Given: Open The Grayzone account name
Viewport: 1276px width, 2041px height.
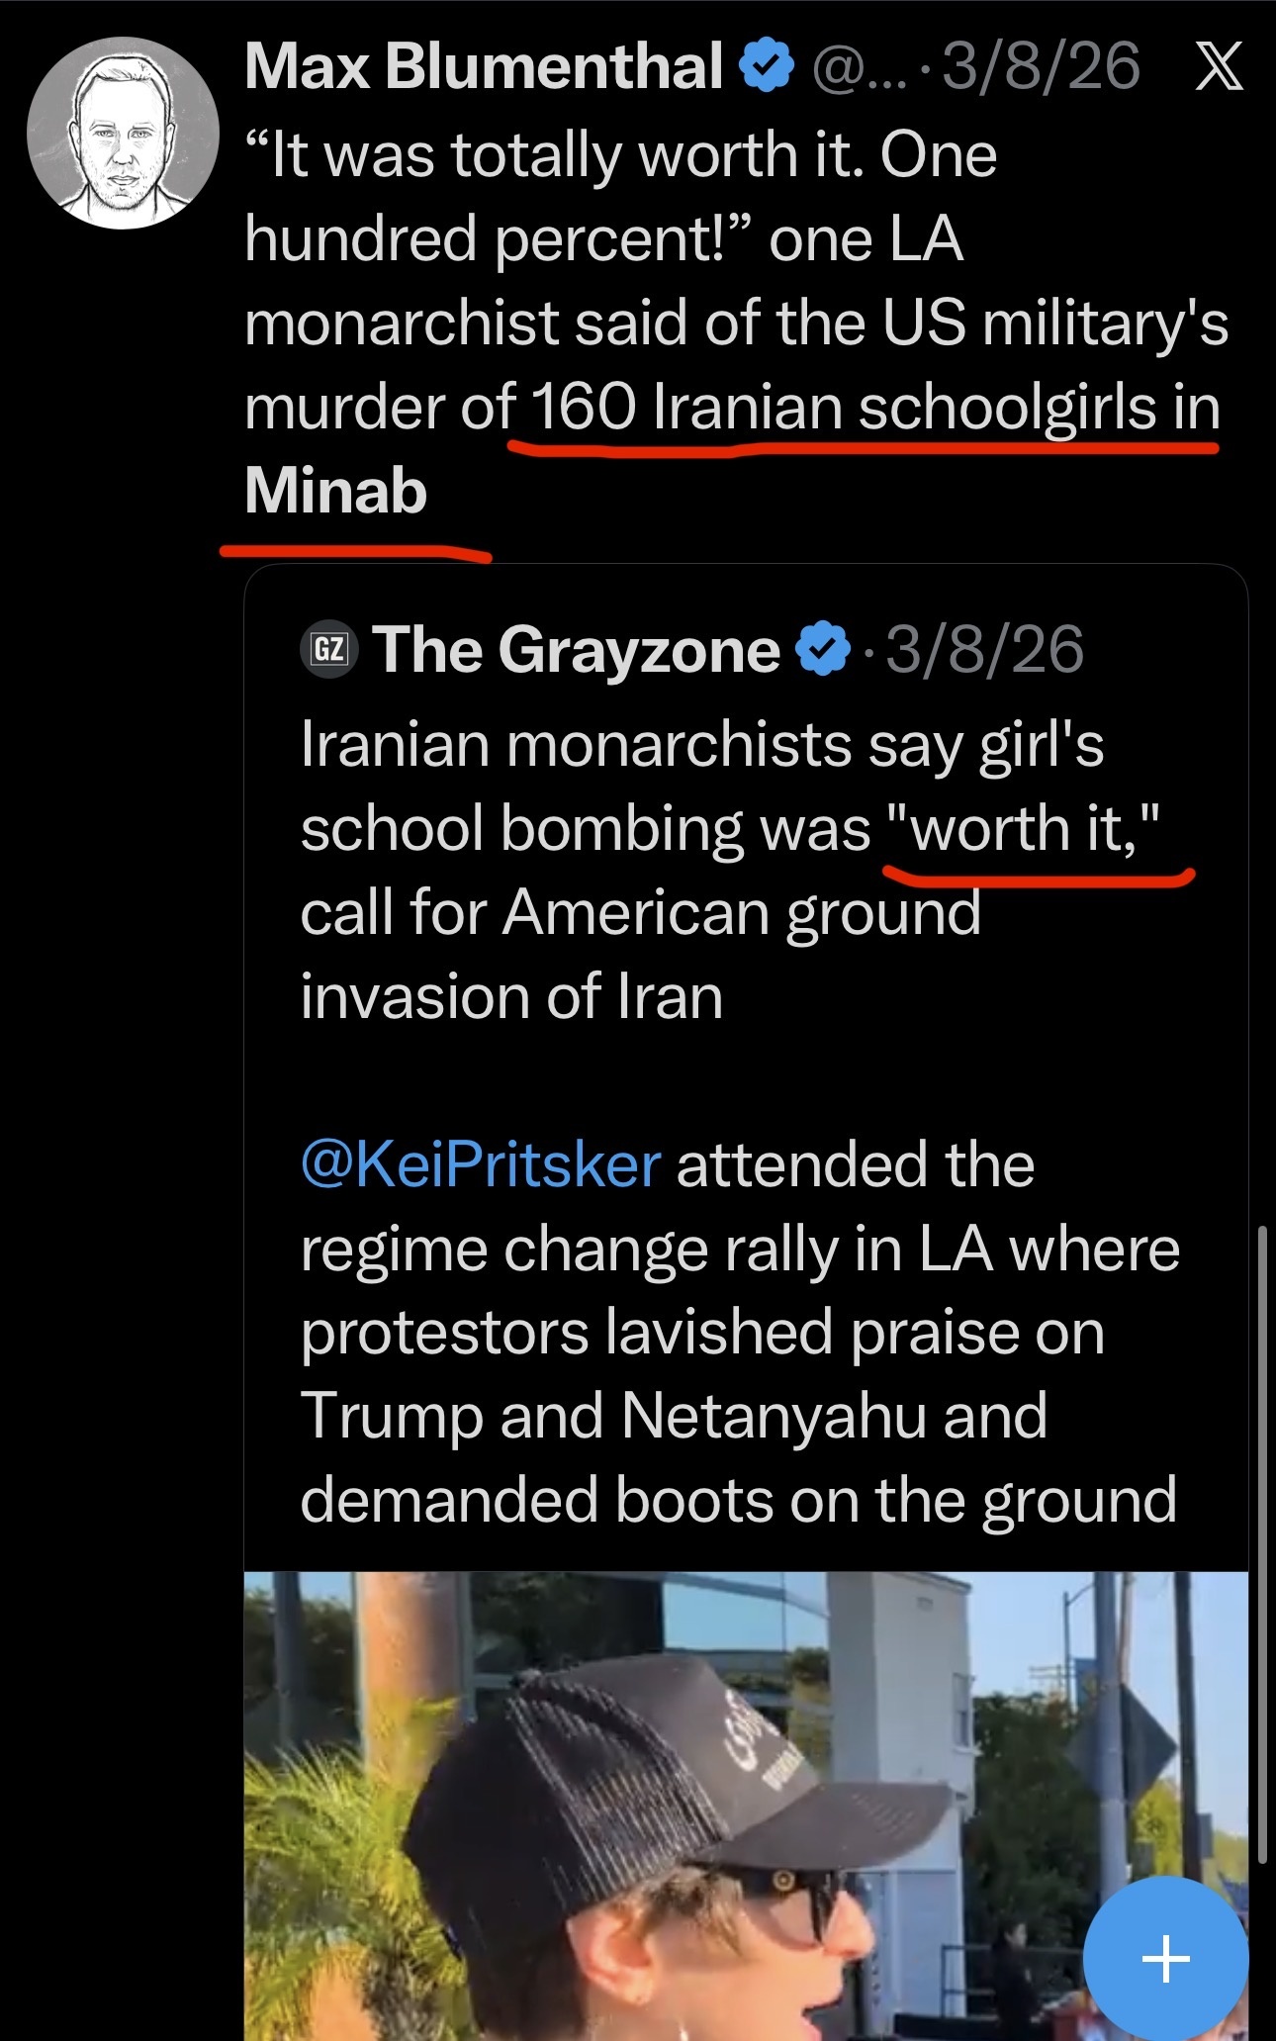Looking at the screenshot, I should 576,650.
